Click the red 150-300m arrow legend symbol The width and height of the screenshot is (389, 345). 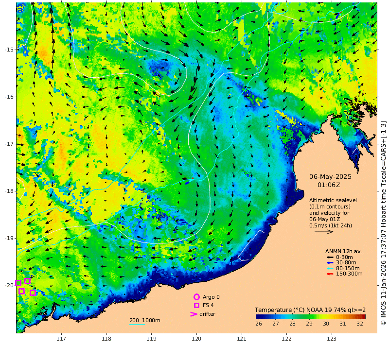tap(330, 274)
